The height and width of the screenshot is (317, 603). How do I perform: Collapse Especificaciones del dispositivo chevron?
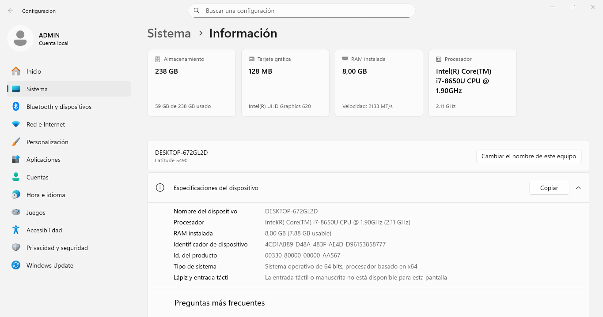(x=578, y=188)
